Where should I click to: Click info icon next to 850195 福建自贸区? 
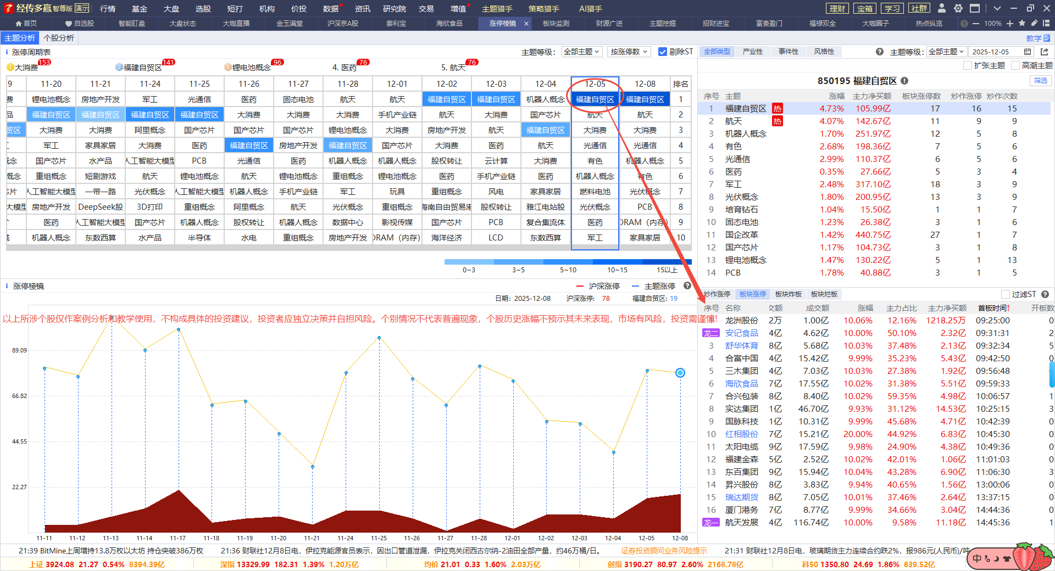pyautogui.click(x=904, y=81)
